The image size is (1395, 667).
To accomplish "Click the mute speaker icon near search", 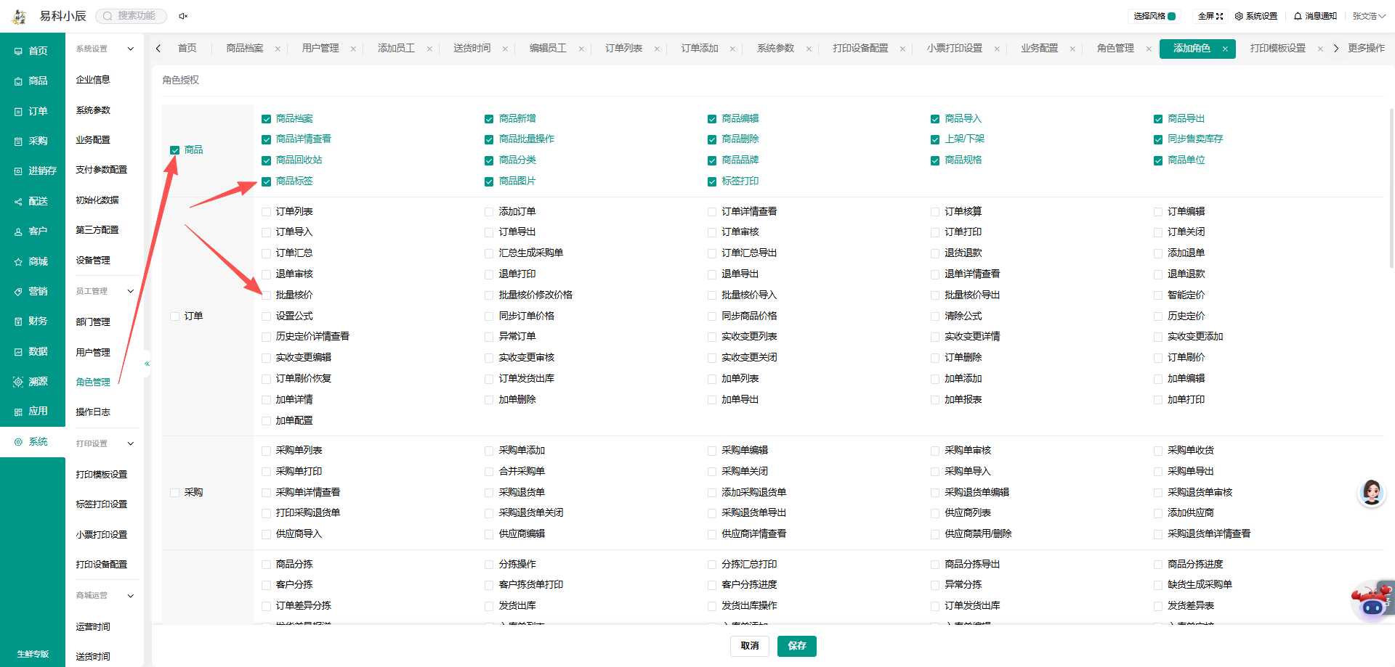I will point(183,16).
